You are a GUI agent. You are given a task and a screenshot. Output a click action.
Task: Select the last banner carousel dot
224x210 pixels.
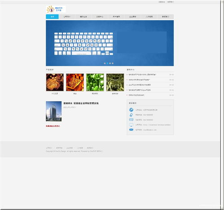pos(113,63)
